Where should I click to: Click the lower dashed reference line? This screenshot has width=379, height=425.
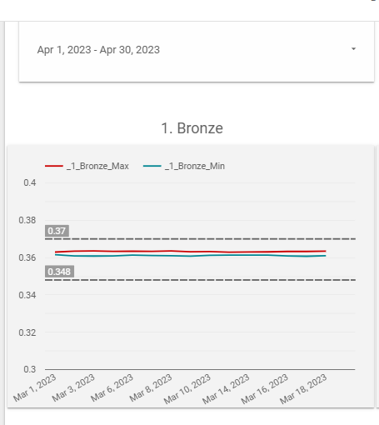point(200,280)
